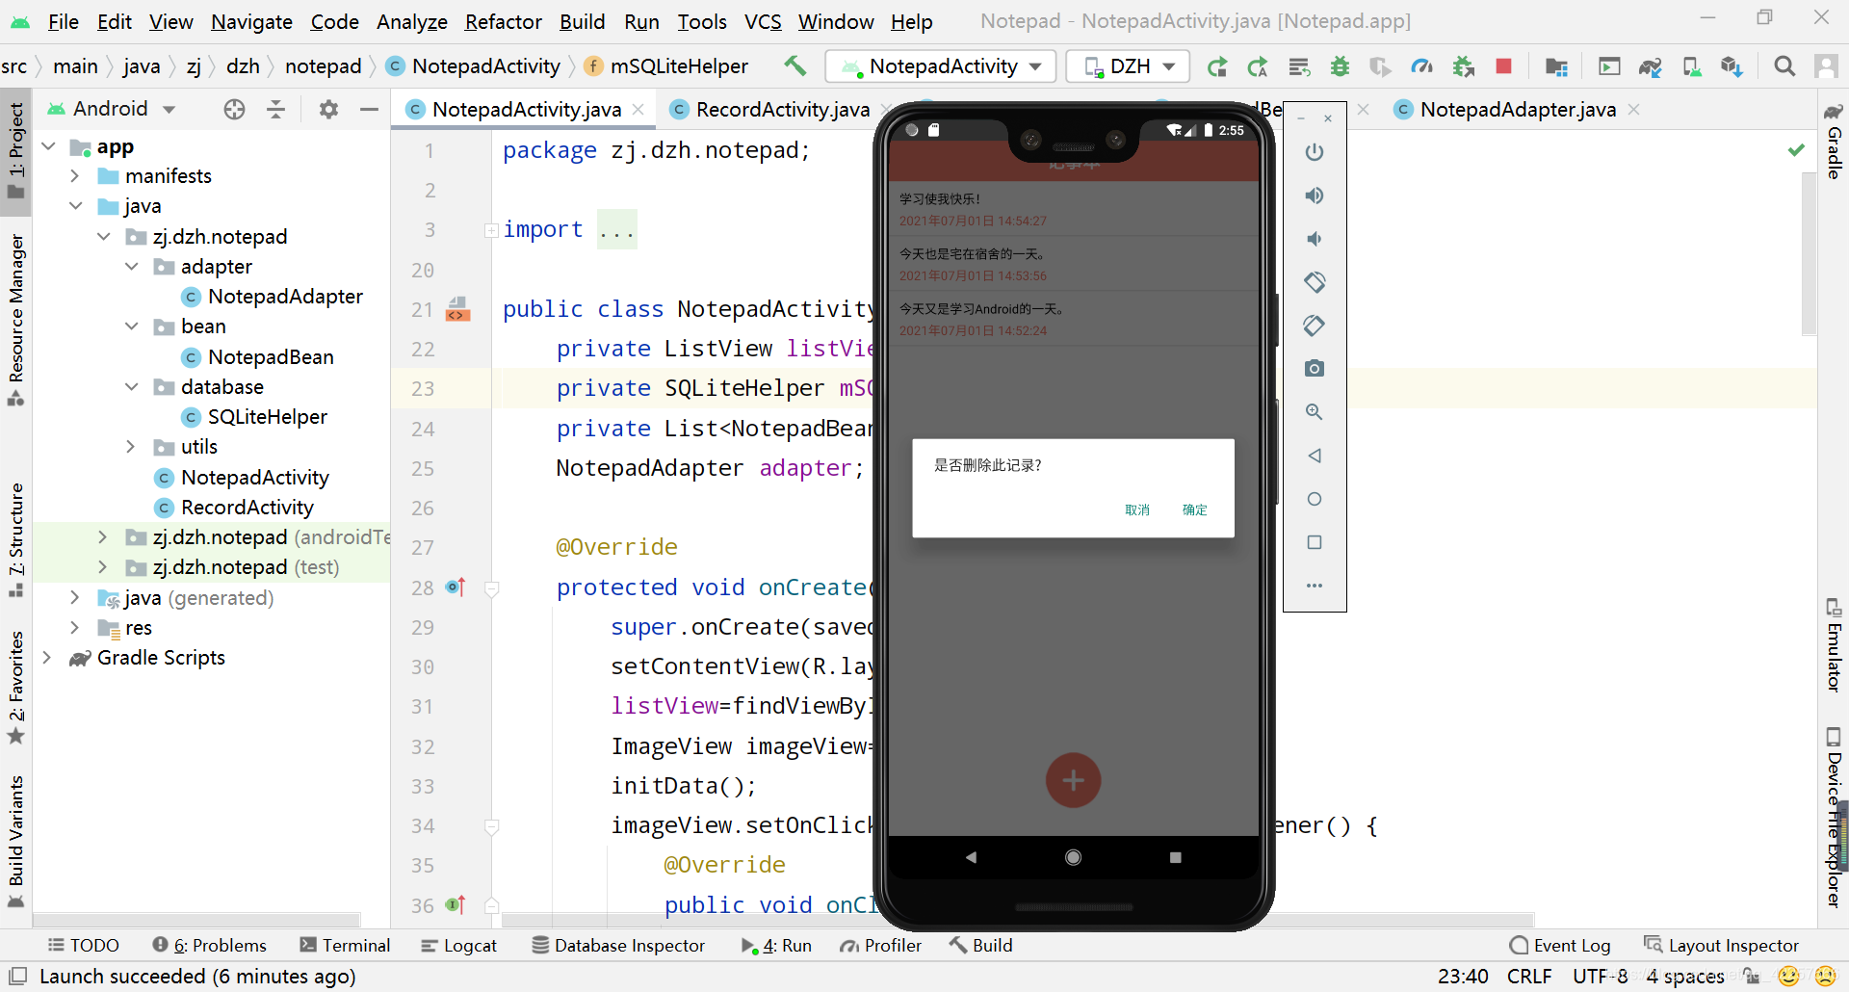
Task: Take an emulator screenshot with camera icon
Action: pos(1315,369)
